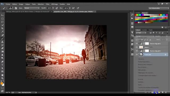The height and width of the screenshot is (96, 170).
Task: Toggle Quick Mask mode
Action: coord(2,88)
